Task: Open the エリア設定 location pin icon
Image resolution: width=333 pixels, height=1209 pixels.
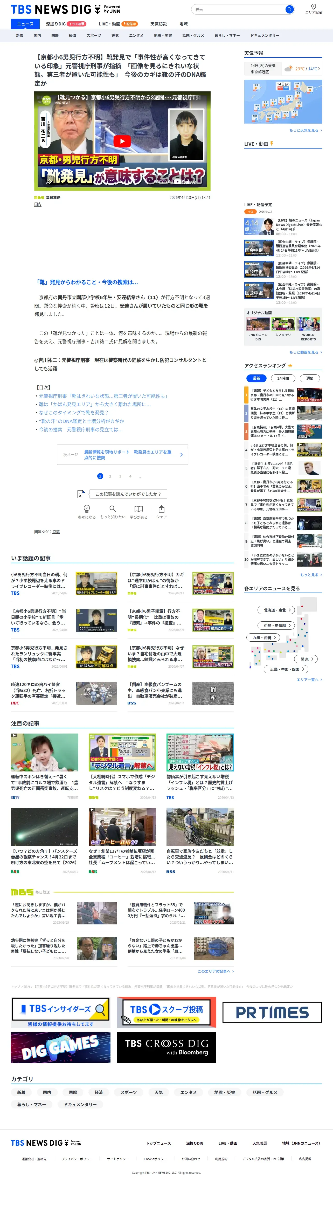Action: click(x=313, y=6)
